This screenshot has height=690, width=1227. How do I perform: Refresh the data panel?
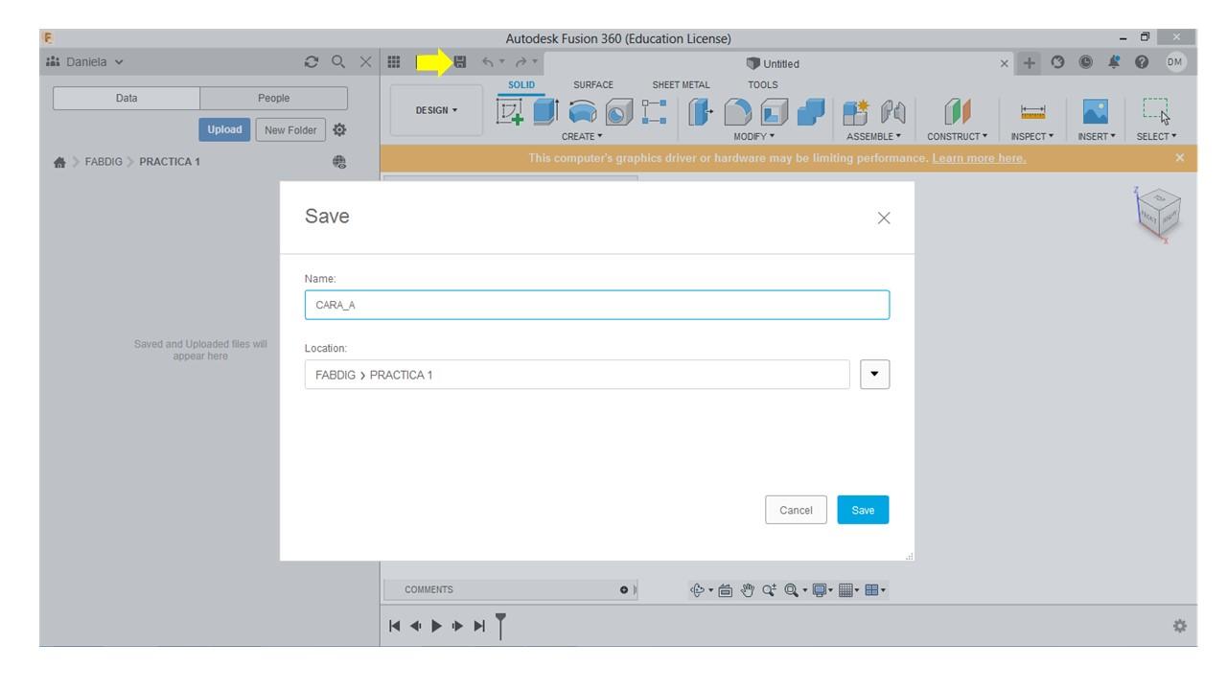click(x=311, y=63)
